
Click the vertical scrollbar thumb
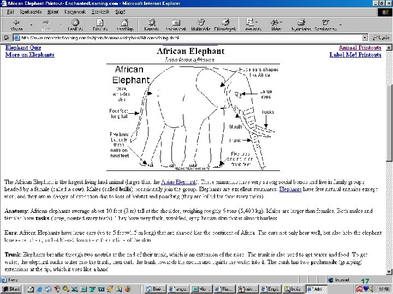coord(389,123)
